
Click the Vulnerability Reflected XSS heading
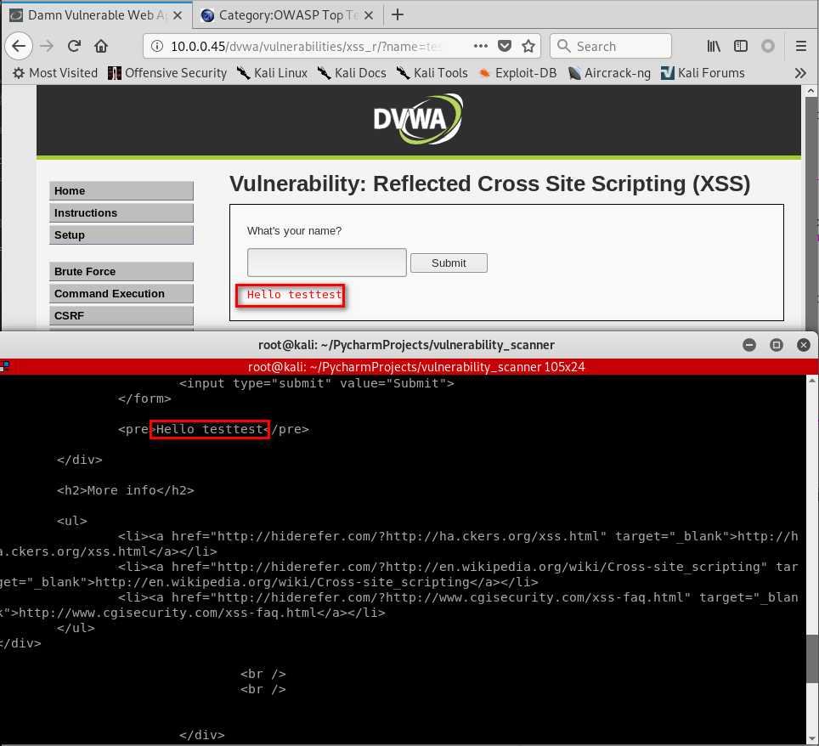click(x=490, y=184)
